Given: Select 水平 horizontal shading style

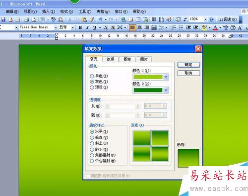Looking at the screenshot, I should pyautogui.click(x=92, y=131).
